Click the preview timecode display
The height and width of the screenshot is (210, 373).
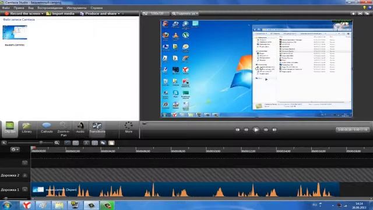tap(353, 129)
